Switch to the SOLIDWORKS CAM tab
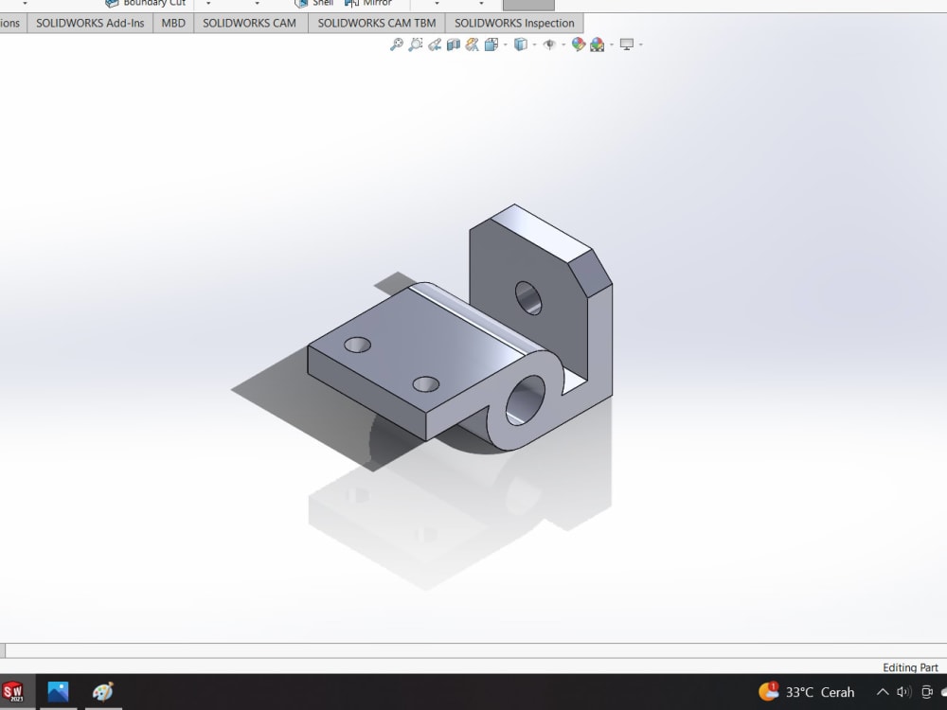Image resolution: width=947 pixels, height=710 pixels. (250, 22)
